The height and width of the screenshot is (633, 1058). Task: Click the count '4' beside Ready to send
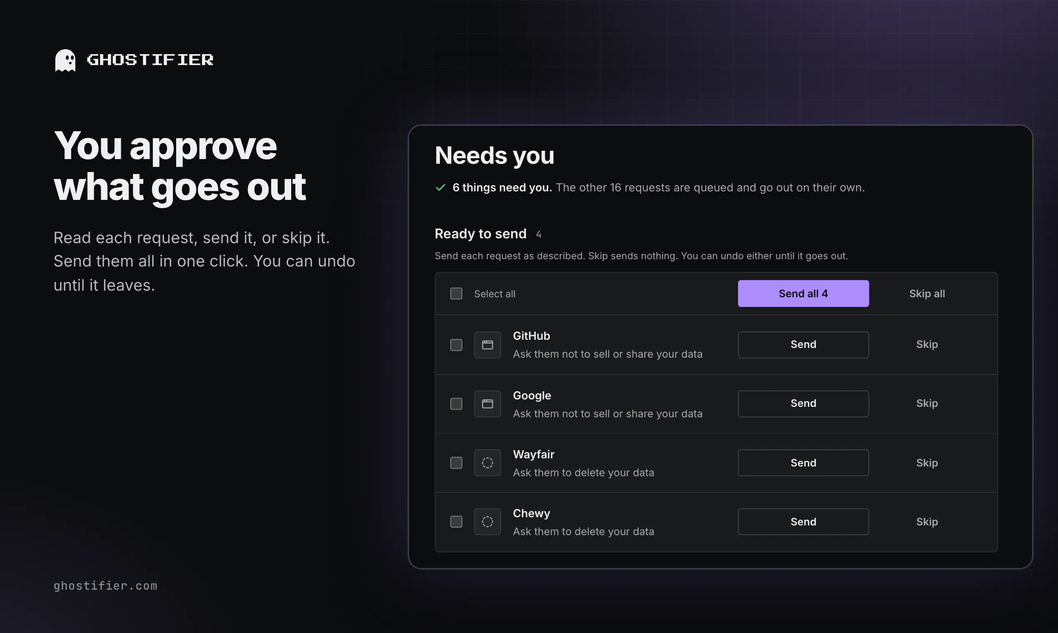(x=539, y=234)
